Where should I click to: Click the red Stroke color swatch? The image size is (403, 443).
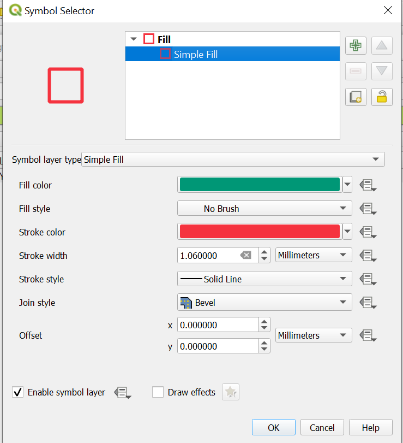260,232
